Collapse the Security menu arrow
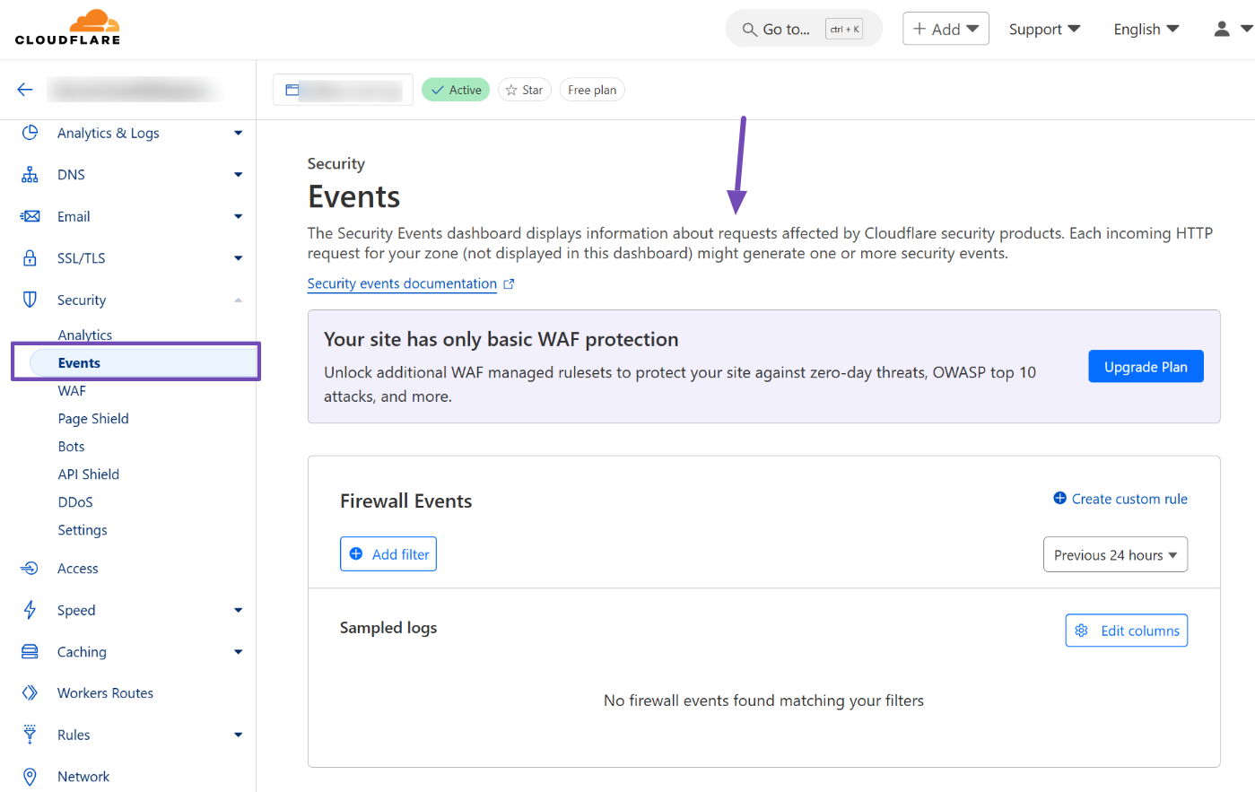 click(x=238, y=300)
